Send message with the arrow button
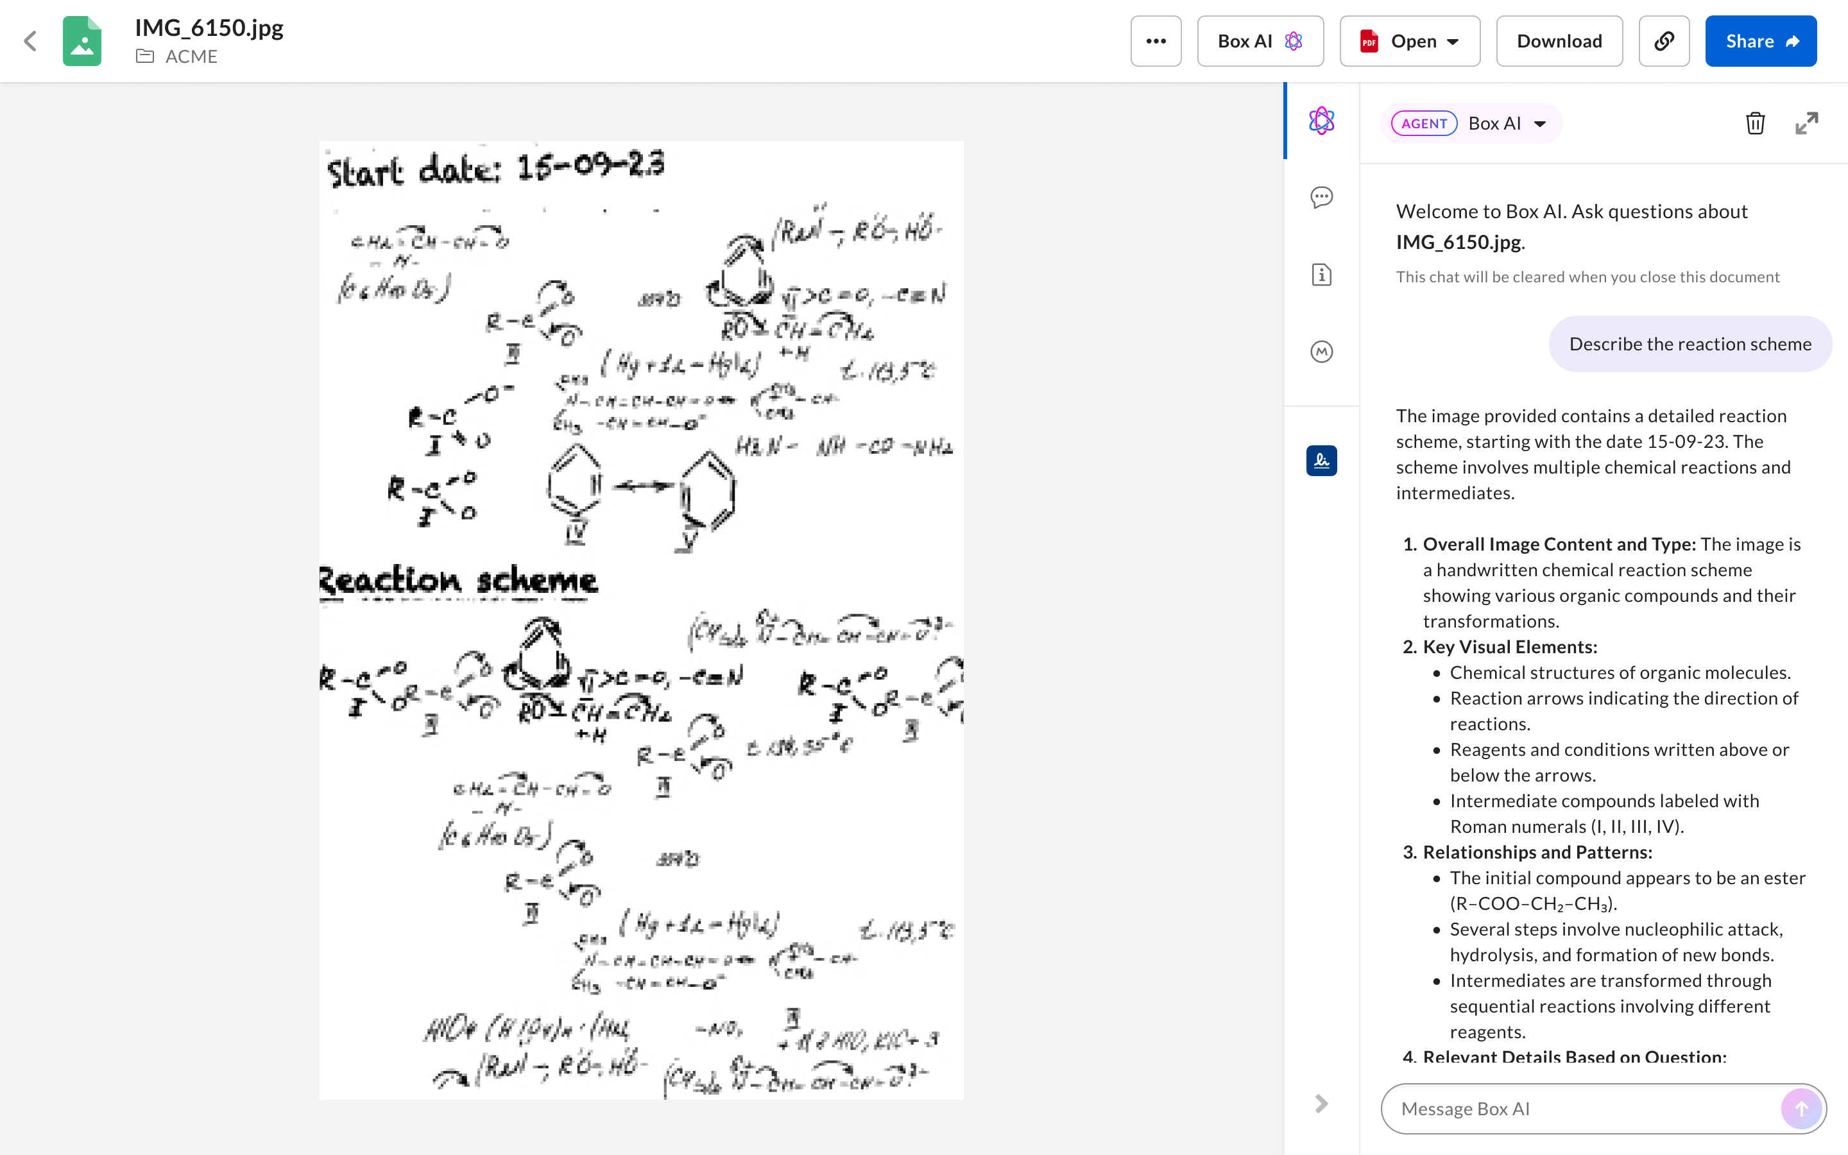This screenshot has width=1848, height=1155. 1801,1108
